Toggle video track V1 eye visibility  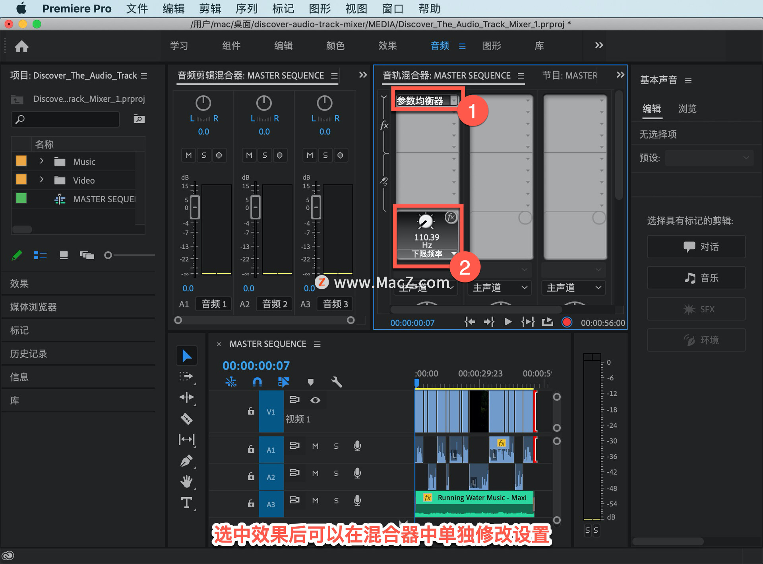[x=315, y=400]
